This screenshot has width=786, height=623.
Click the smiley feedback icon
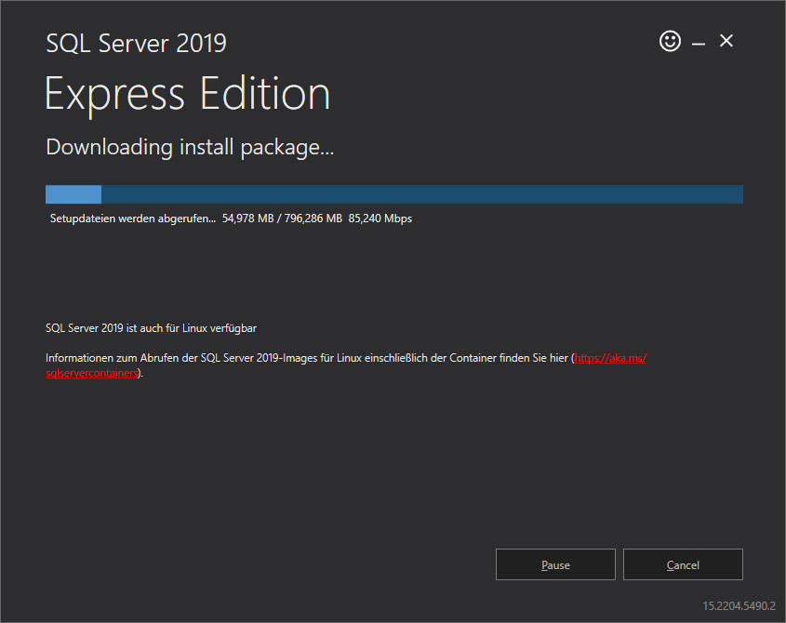670,41
